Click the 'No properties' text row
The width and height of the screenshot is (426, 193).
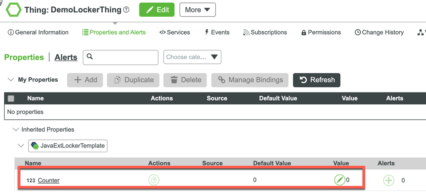coord(25,112)
